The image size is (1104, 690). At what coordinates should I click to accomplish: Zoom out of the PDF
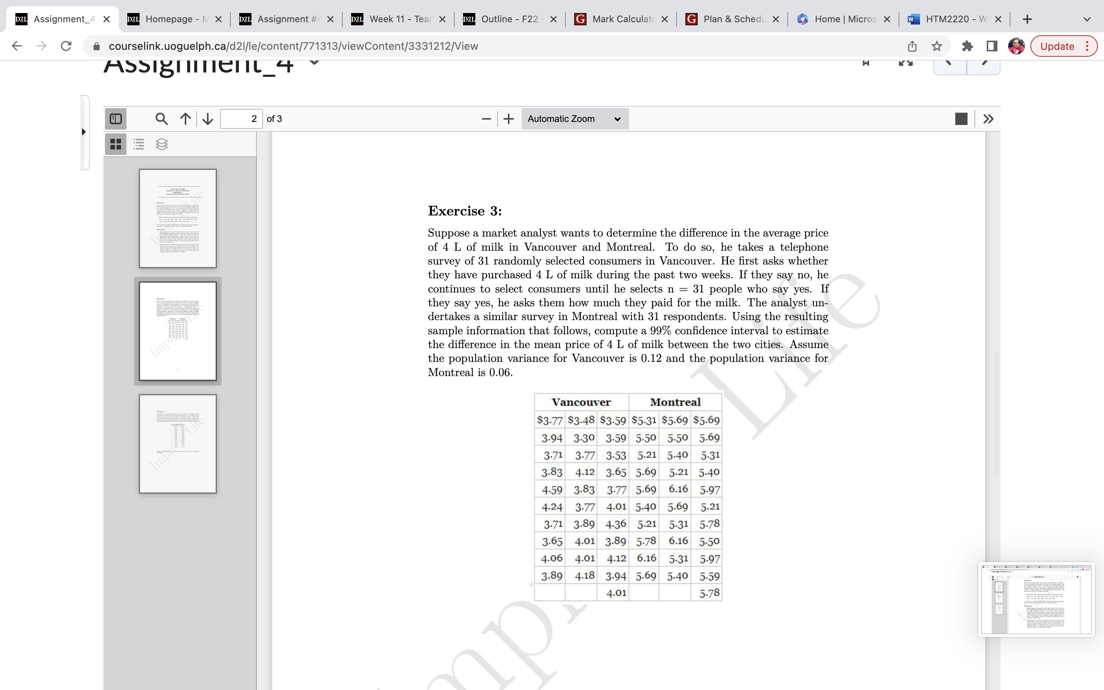click(x=485, y=119)
